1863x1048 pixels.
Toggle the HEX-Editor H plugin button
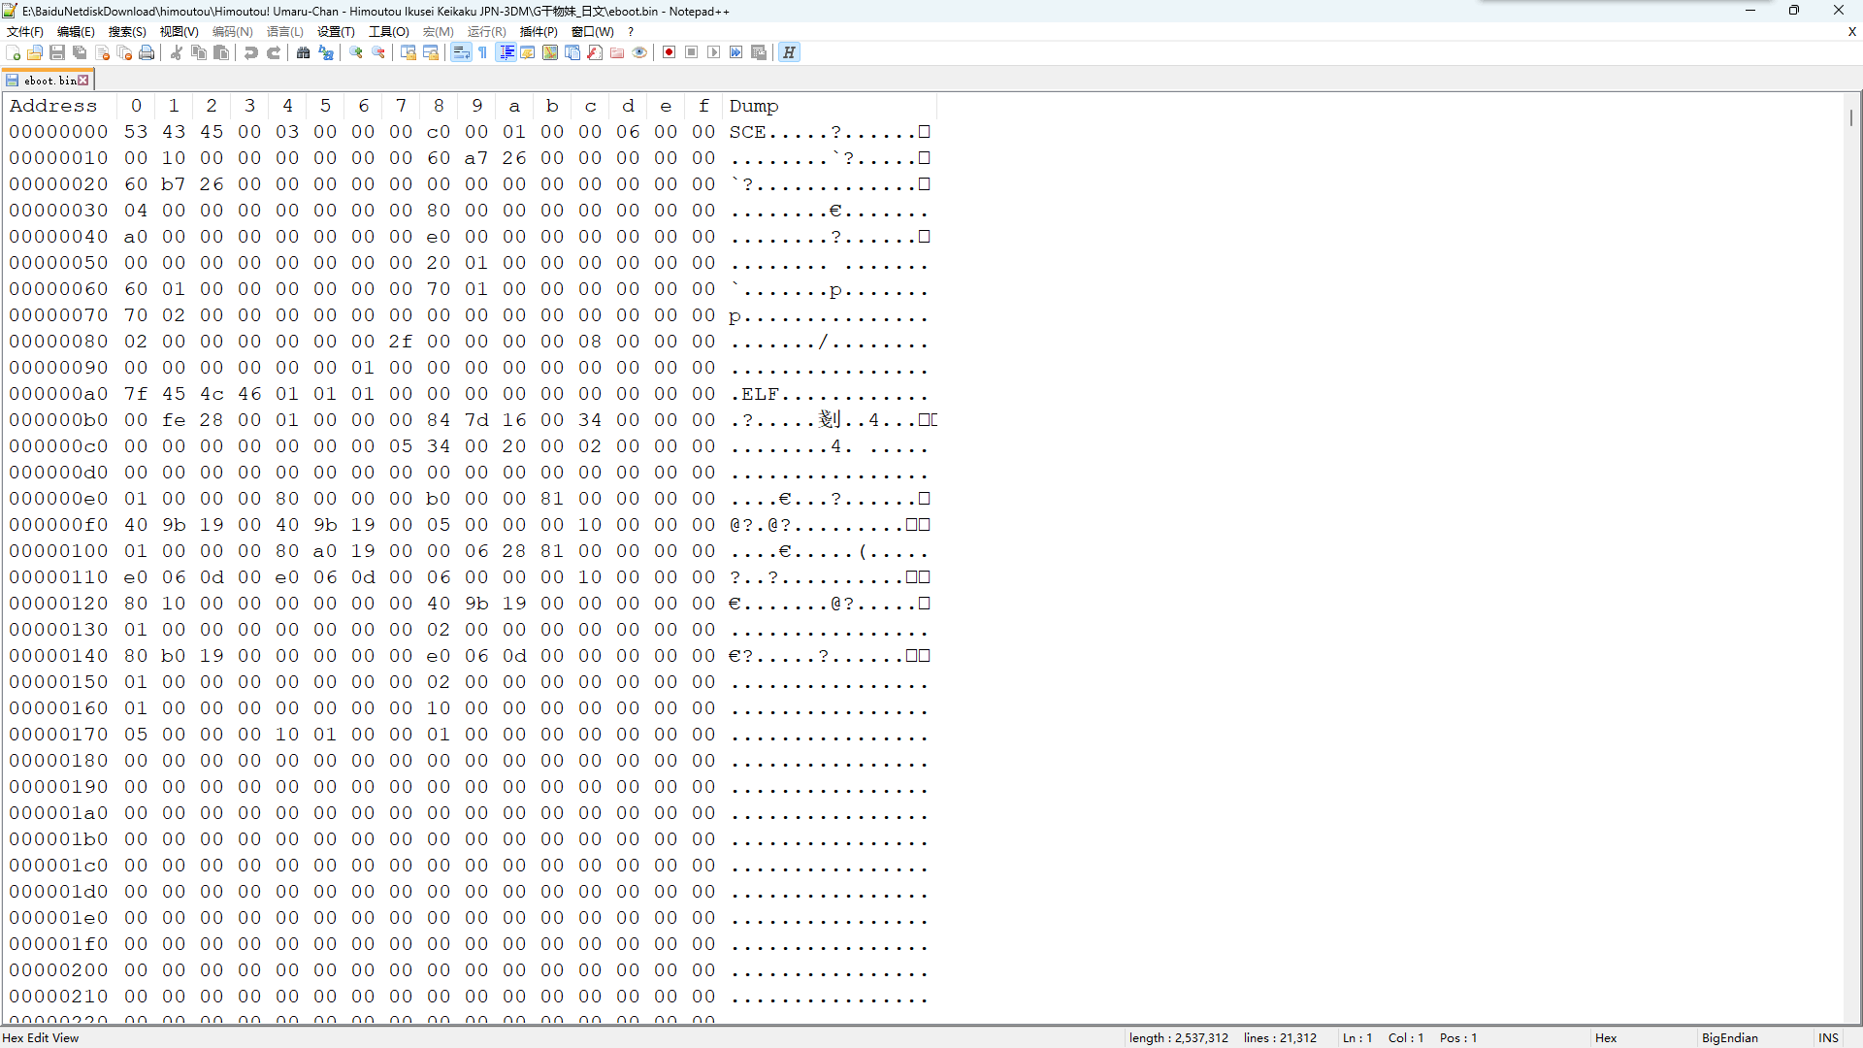[789, 52]
